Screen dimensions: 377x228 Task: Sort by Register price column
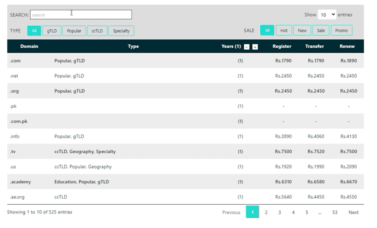tap(282, 46)
